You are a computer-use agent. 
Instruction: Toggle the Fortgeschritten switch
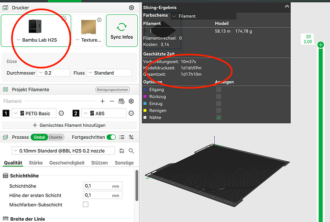(111, 137)
